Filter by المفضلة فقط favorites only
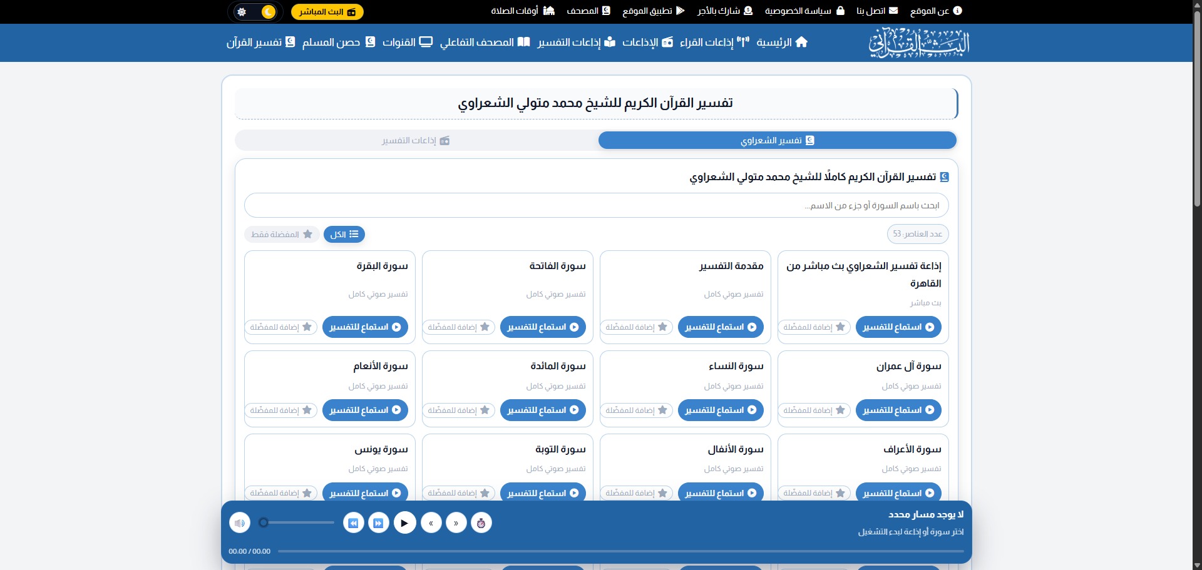 coord(282,235)
